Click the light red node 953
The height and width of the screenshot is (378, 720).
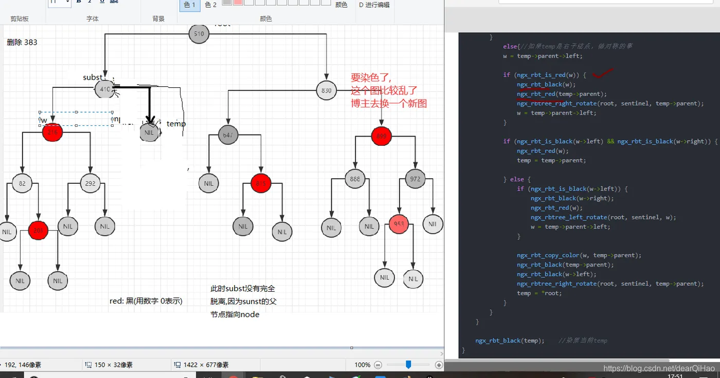tap(399, 224)
